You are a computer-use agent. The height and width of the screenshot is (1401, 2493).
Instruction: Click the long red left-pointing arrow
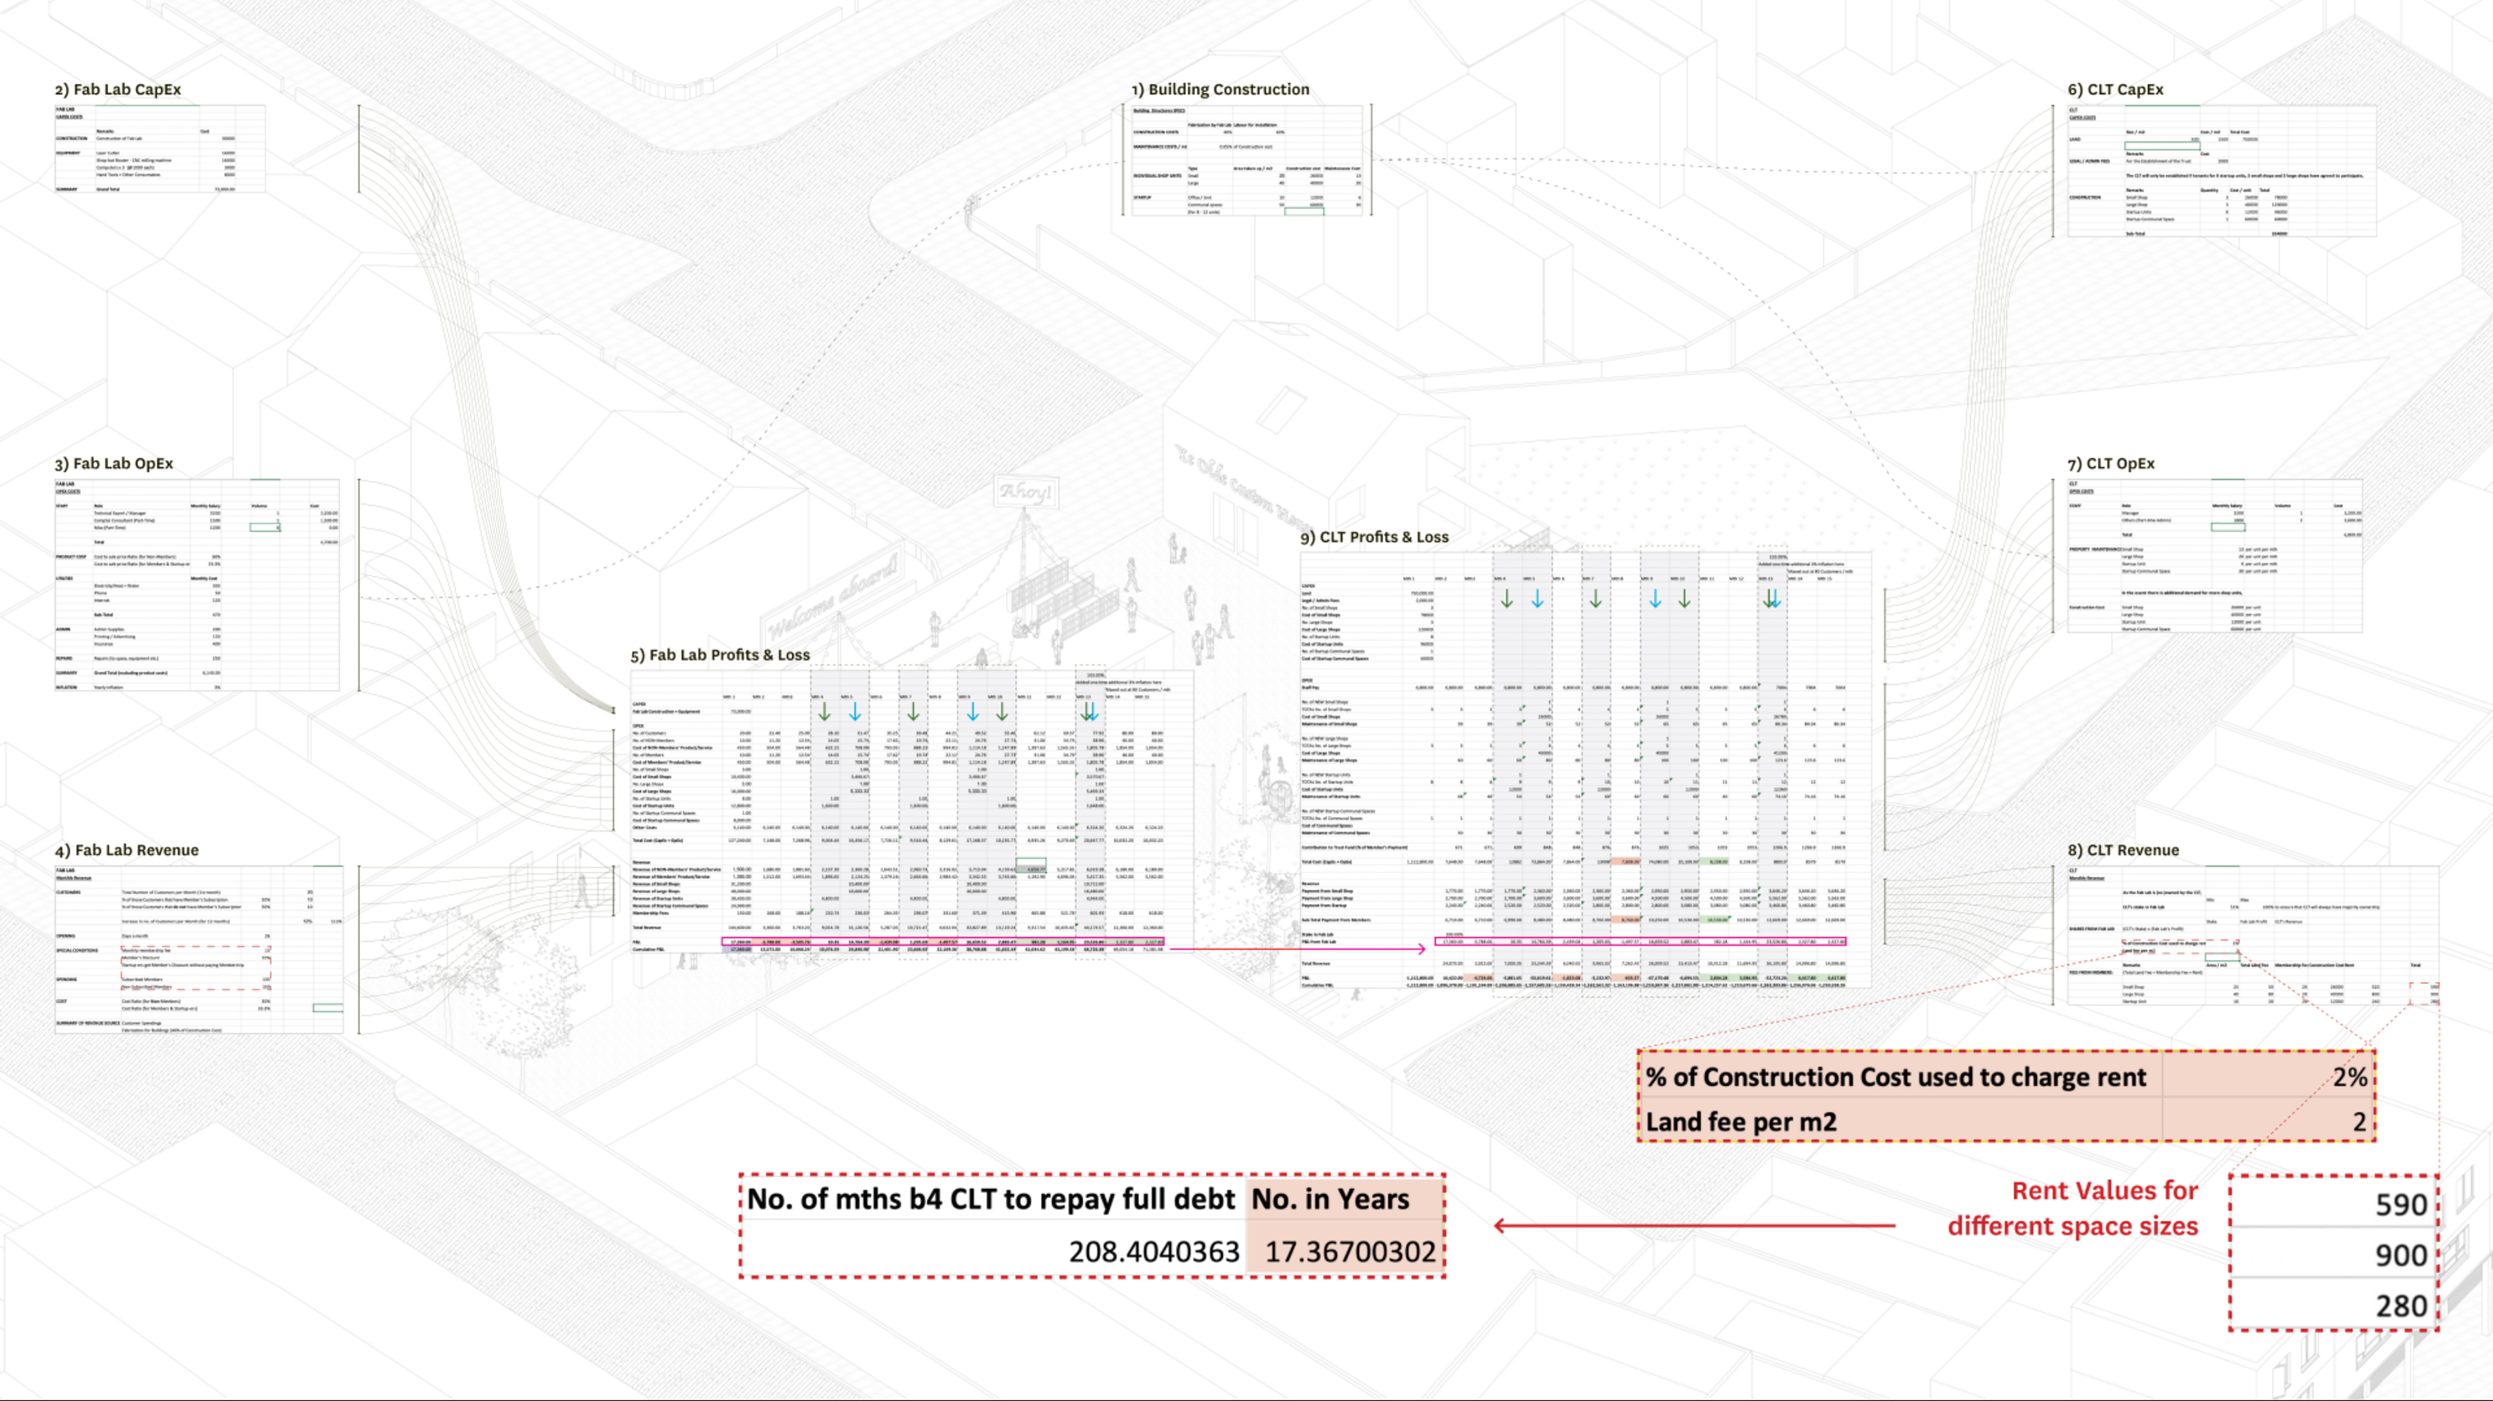pos(1693,1226)
